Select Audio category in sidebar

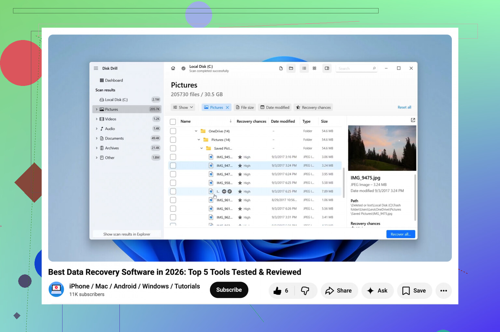point(127,129)
